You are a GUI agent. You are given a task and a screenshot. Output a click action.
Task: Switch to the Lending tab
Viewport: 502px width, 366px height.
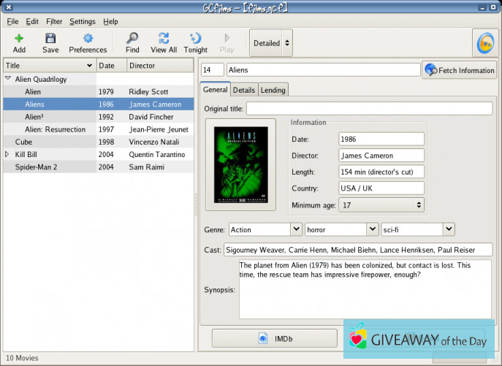(x=273, y=90)
